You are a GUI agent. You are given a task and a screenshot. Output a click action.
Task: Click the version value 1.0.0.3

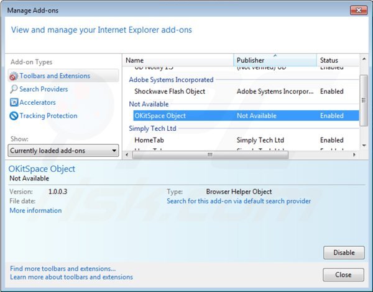click(x=58, y=192)
